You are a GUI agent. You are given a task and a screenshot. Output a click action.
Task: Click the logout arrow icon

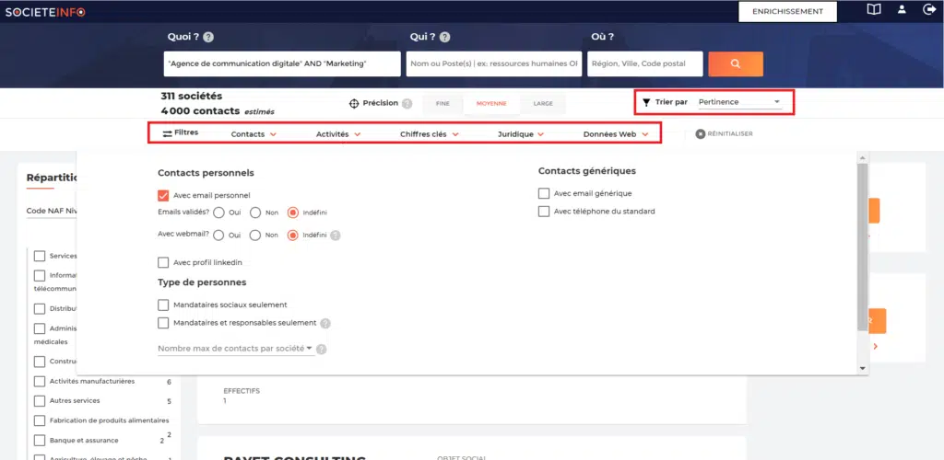click(929, 10)
